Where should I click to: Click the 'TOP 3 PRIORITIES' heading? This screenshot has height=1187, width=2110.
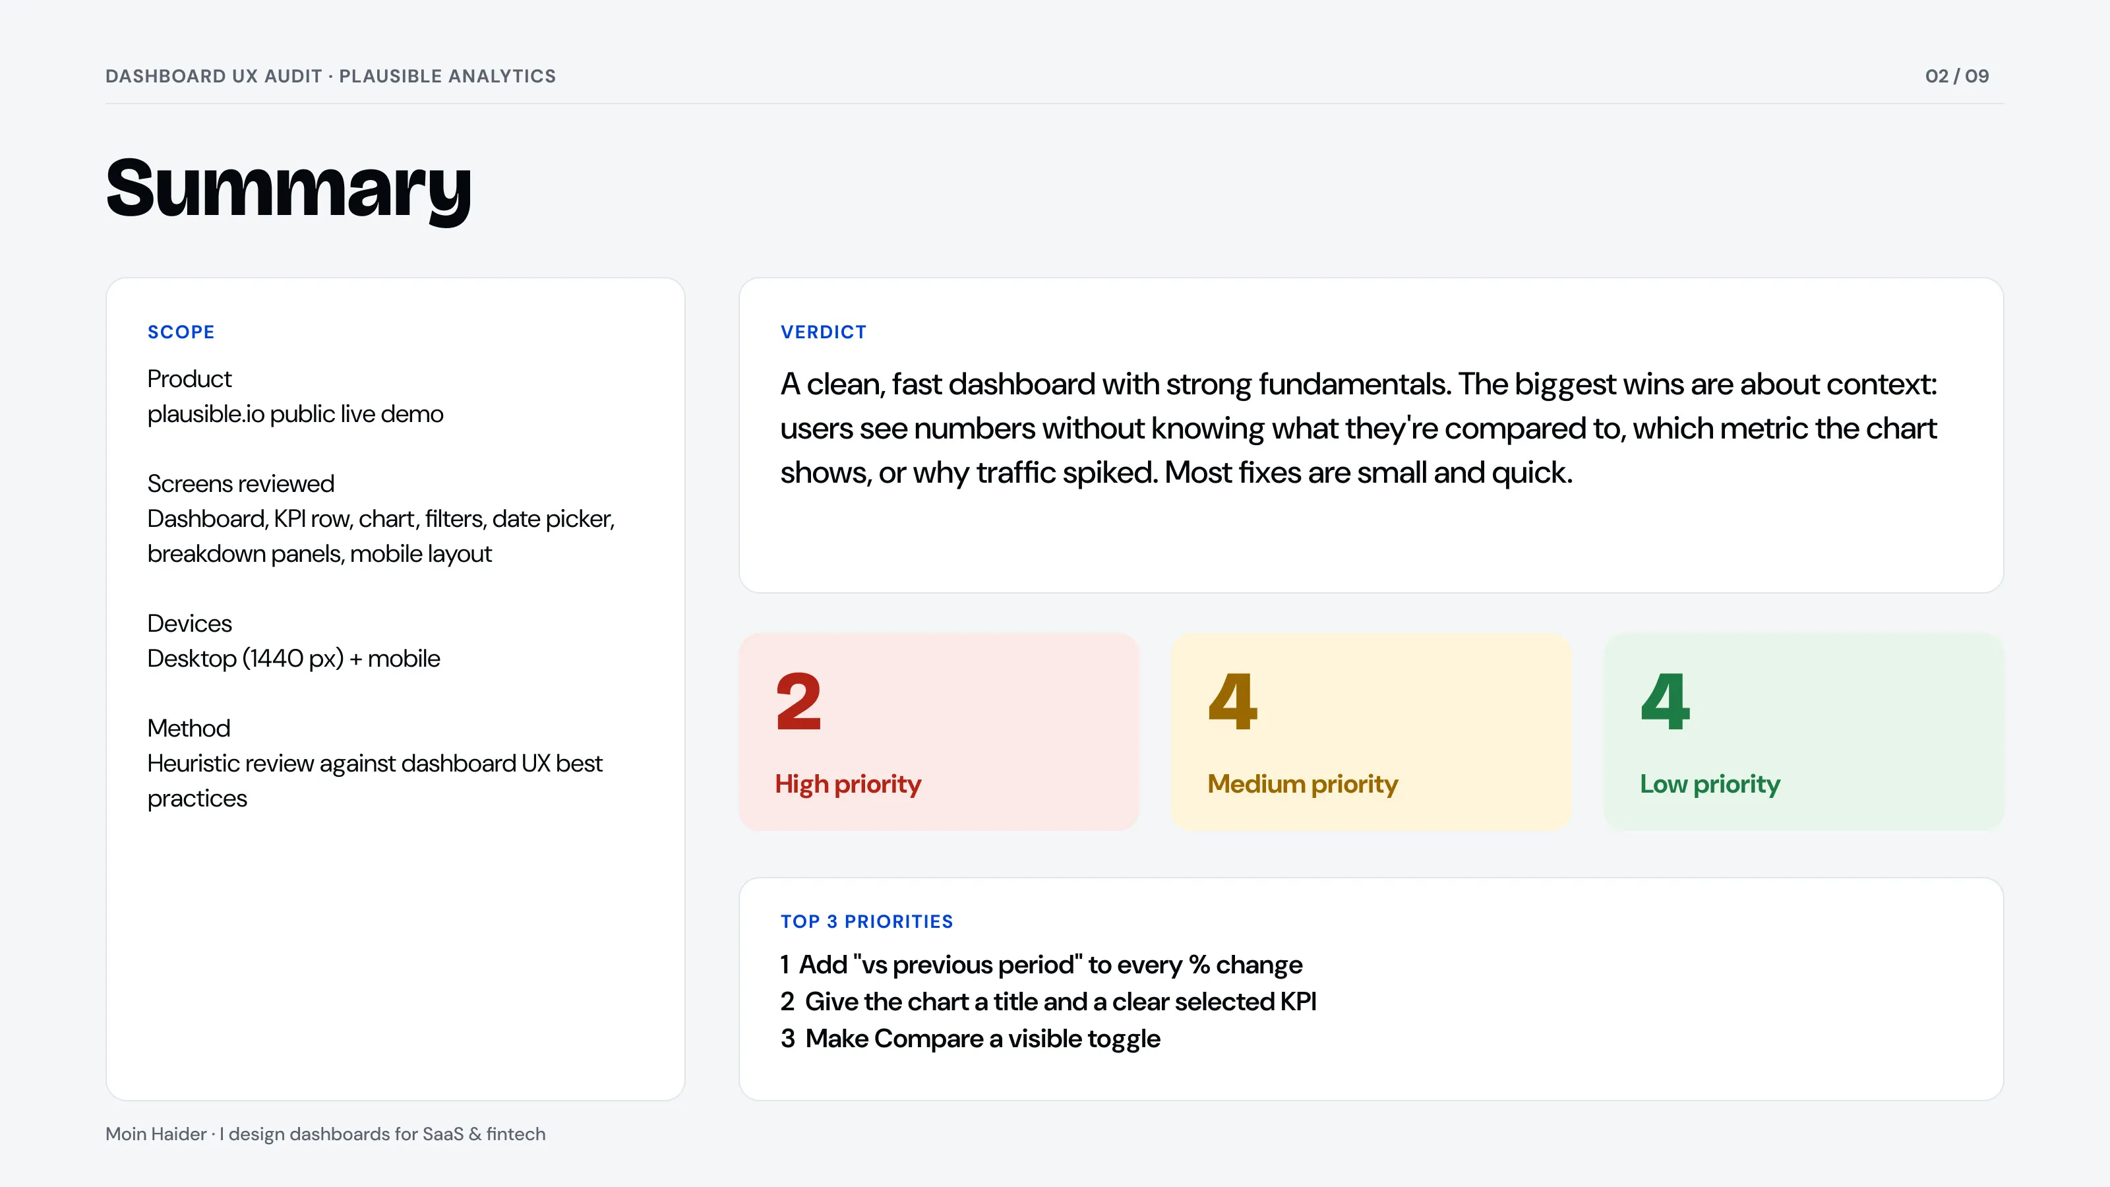click(x=866, y=922)
